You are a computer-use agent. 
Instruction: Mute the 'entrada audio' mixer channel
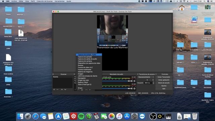[x=132, y=81]
